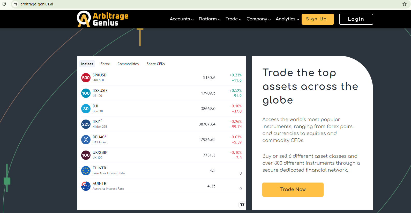Click the Arbitrage Genius logo
The height and width of the screenshot is (213, 411).
(x=103, y=19)
